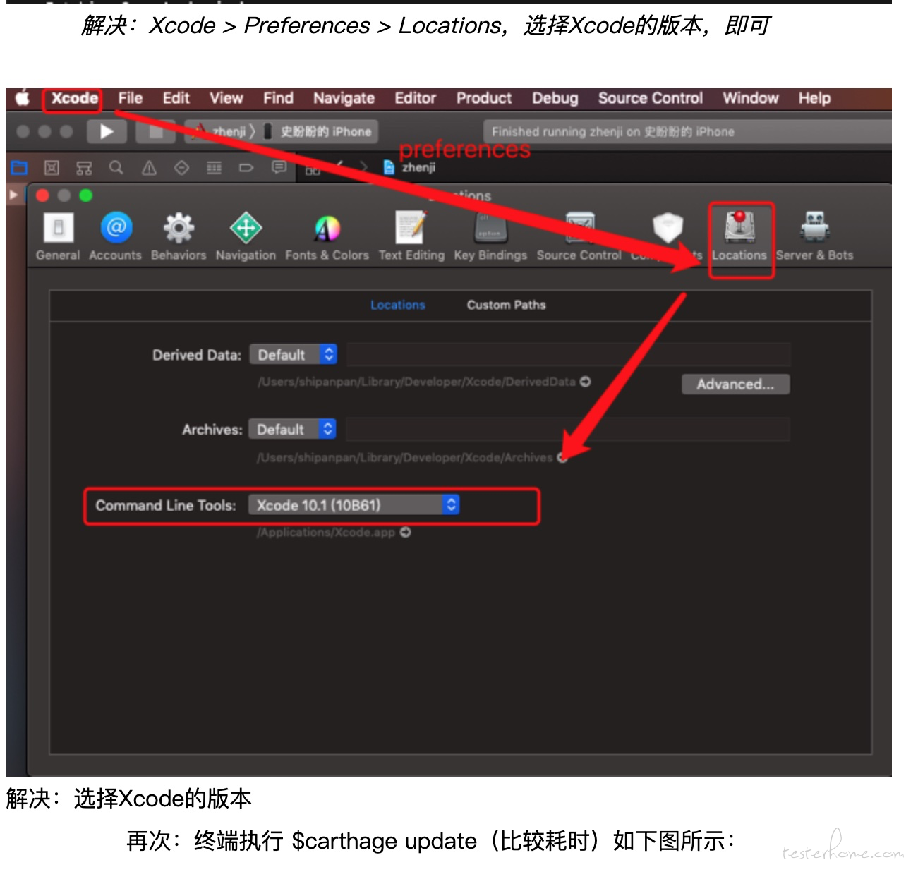This screenshot has width=906, height=872.
Task: Click the Stop button in Xcode toolbar
Action: point(156,131)
